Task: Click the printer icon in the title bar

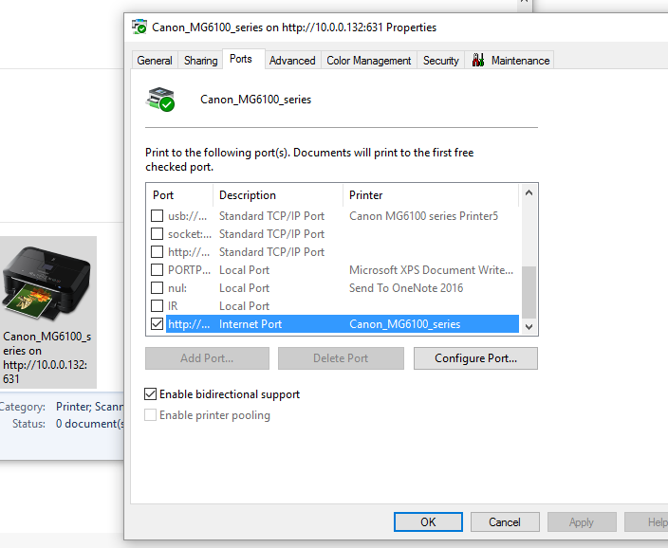Action: 139,27
